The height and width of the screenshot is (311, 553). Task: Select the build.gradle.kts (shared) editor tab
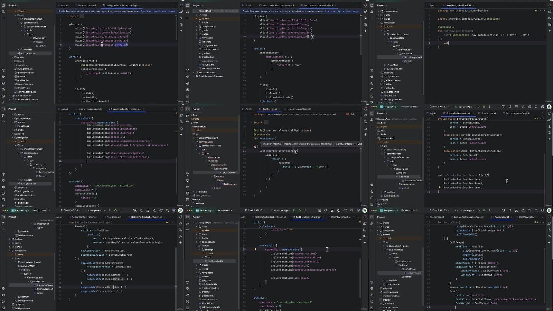tap(308, 217)
